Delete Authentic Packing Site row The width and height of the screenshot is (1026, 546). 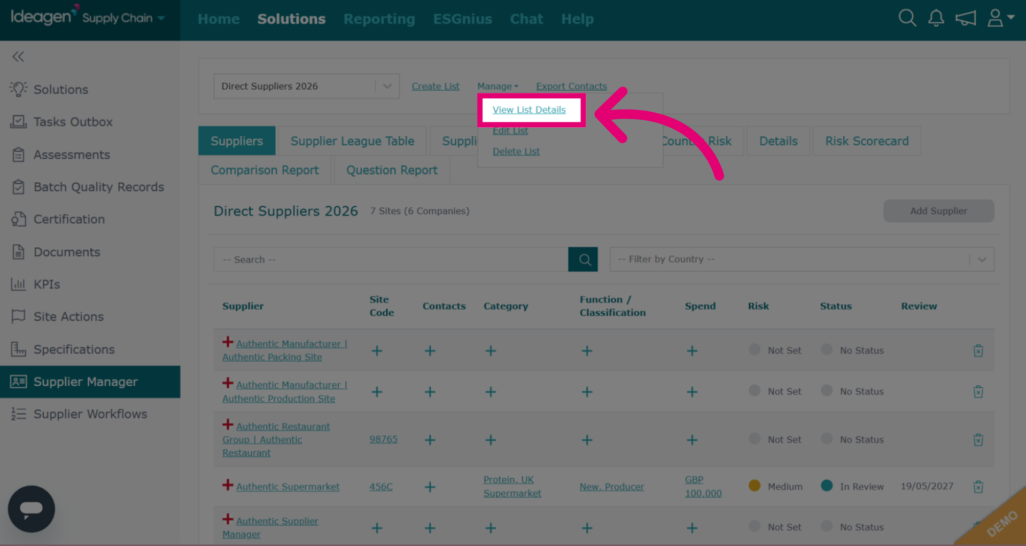click(978, 350)
